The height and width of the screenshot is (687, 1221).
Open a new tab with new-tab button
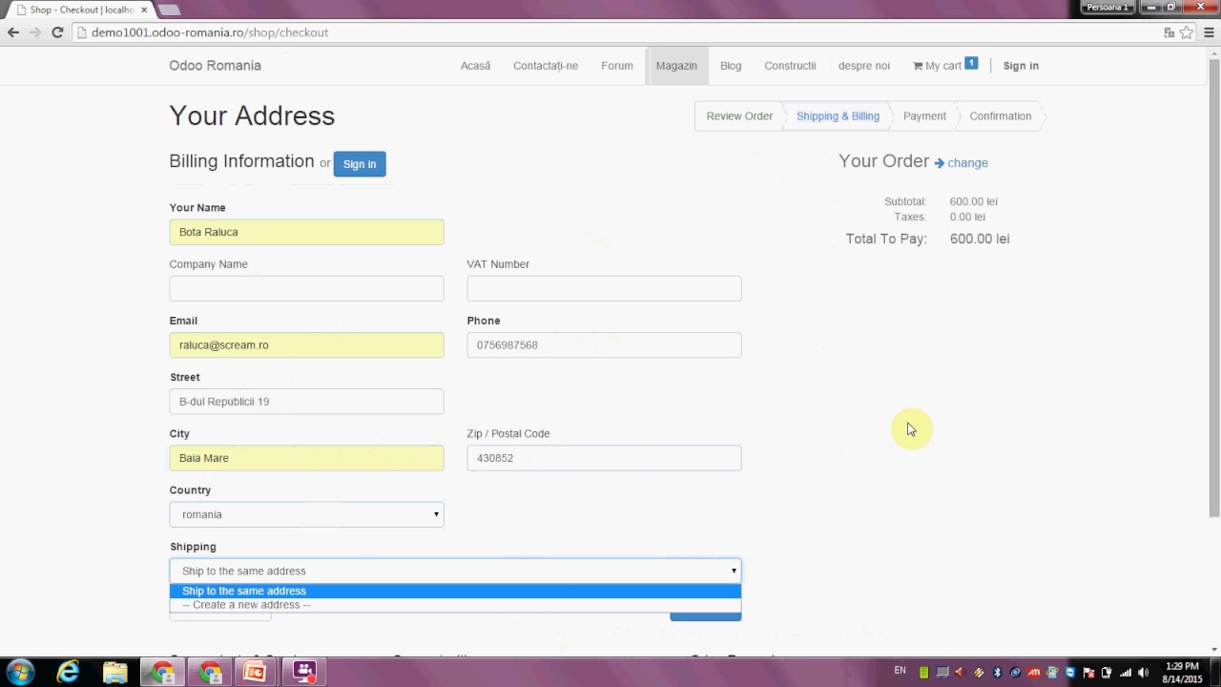(x=168, y=10)
